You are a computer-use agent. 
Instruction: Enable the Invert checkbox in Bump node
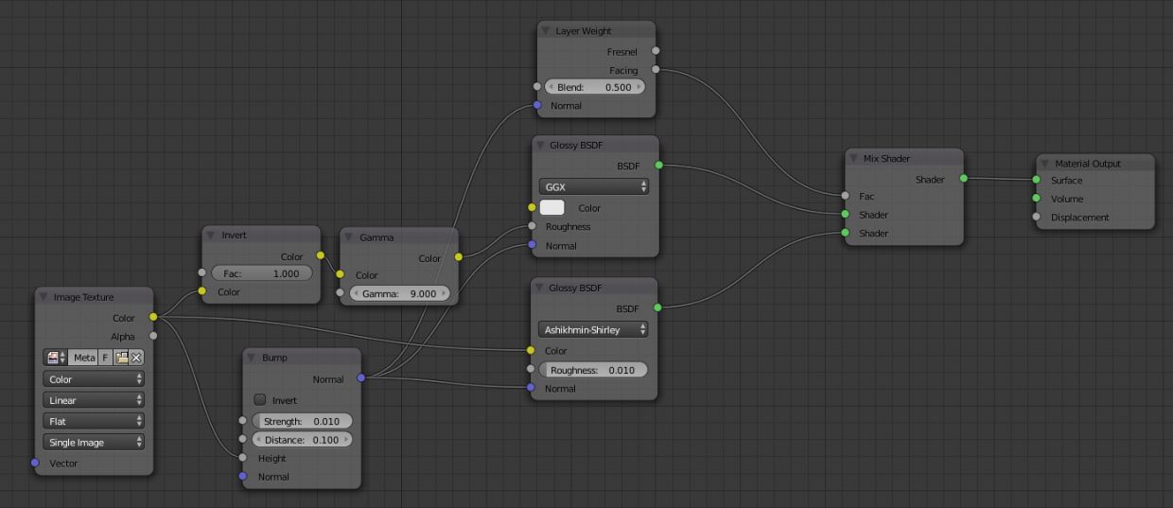click(260, 400)
